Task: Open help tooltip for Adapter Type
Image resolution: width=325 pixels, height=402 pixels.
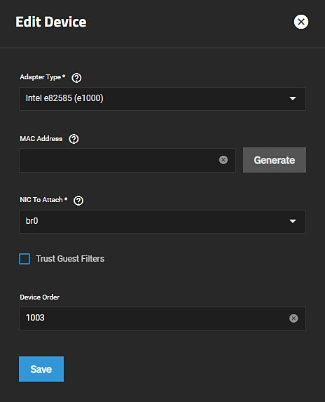Action: click(76, 78)
